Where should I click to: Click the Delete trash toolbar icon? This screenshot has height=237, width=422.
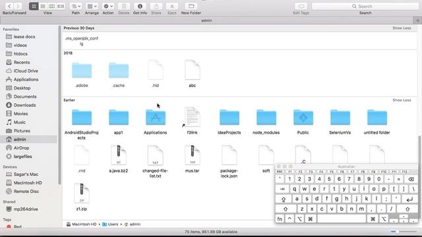point(124,6)
